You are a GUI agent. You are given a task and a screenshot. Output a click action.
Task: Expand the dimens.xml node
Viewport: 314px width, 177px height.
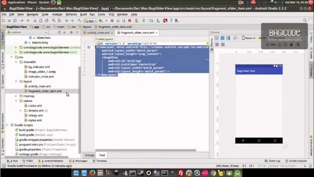click(x=21, y=111)
